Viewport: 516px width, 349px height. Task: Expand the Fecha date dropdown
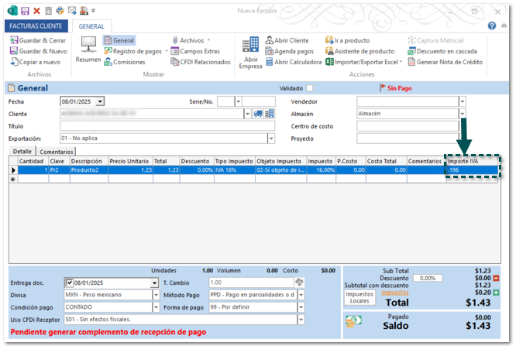(100, 101)
